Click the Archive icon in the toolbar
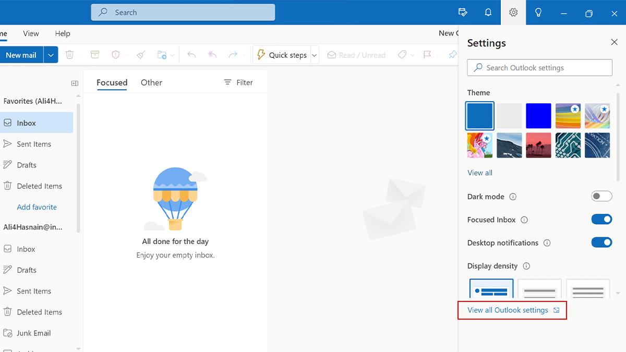 tap(94, 55)
